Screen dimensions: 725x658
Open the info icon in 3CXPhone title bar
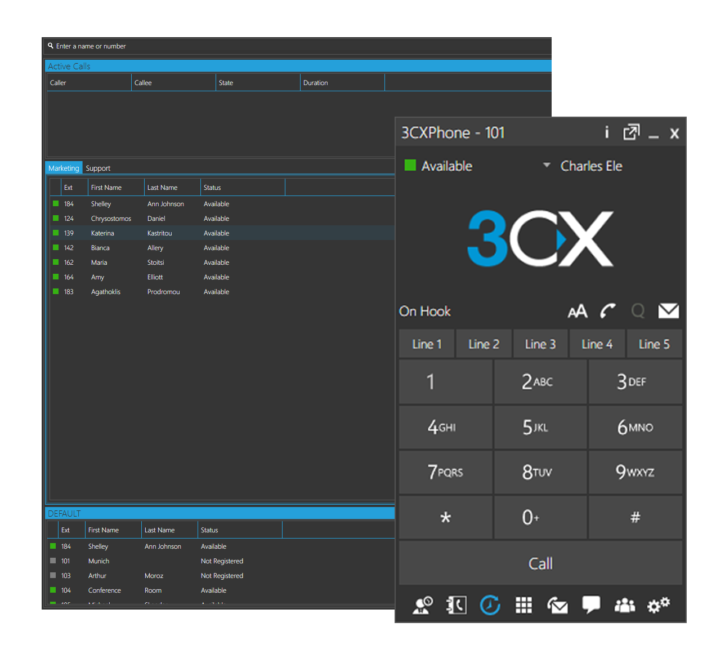point(607,132)
